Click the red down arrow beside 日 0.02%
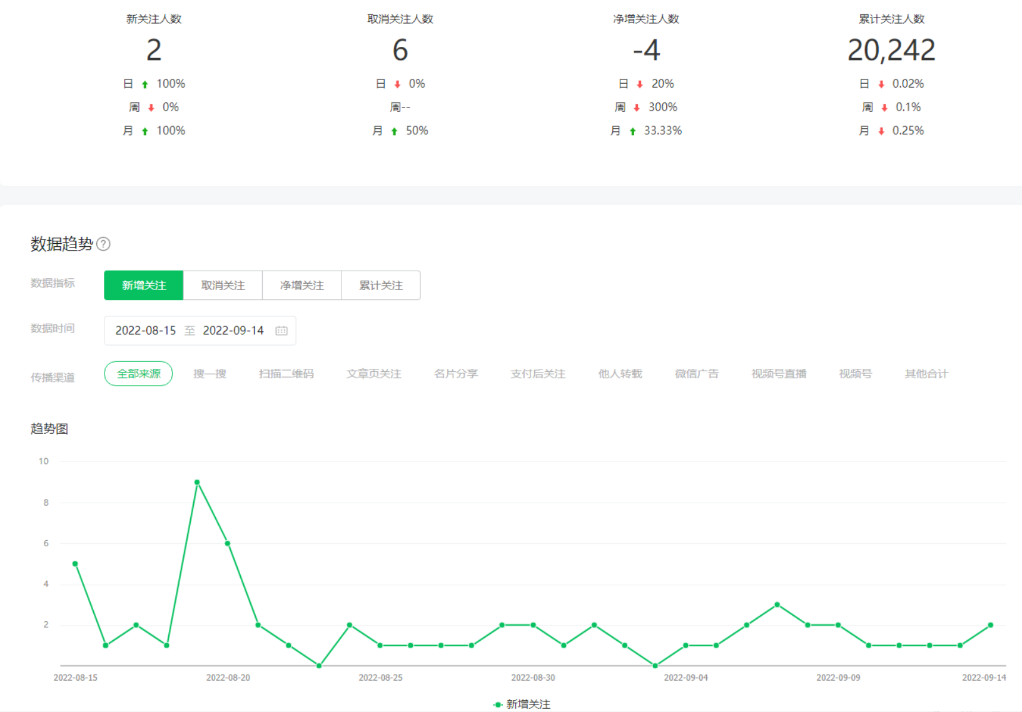The image size is (1022, 712). point(881,84)
